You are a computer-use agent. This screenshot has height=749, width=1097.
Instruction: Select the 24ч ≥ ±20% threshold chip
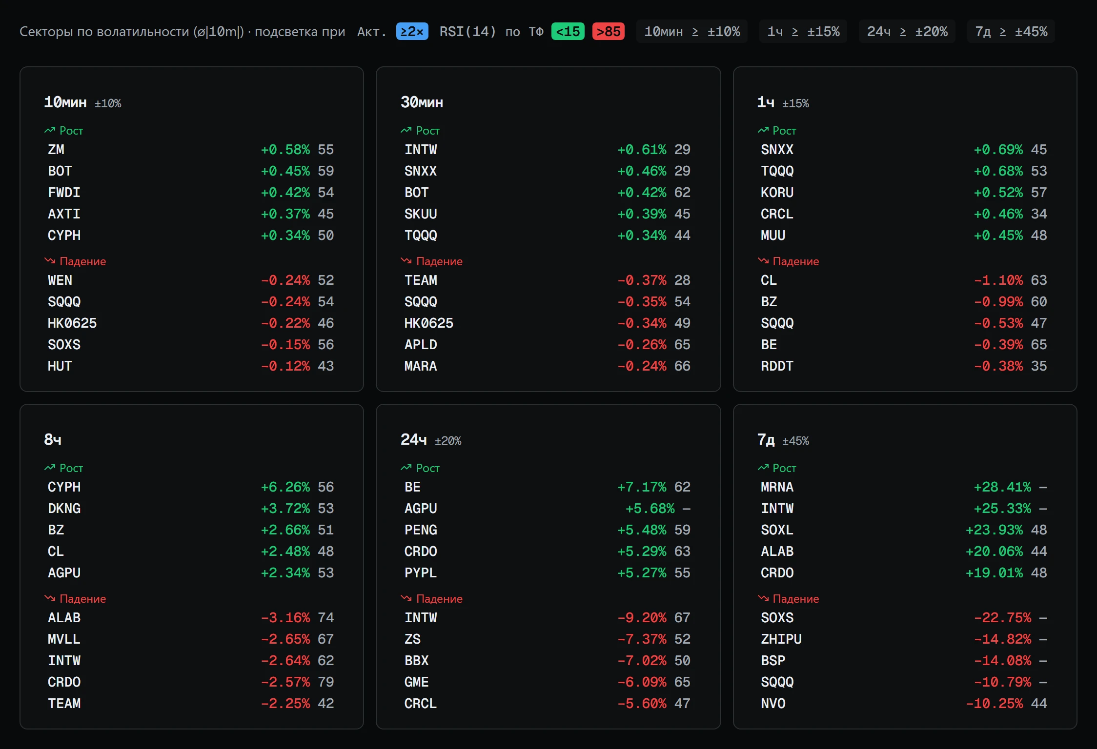point(907,32)
